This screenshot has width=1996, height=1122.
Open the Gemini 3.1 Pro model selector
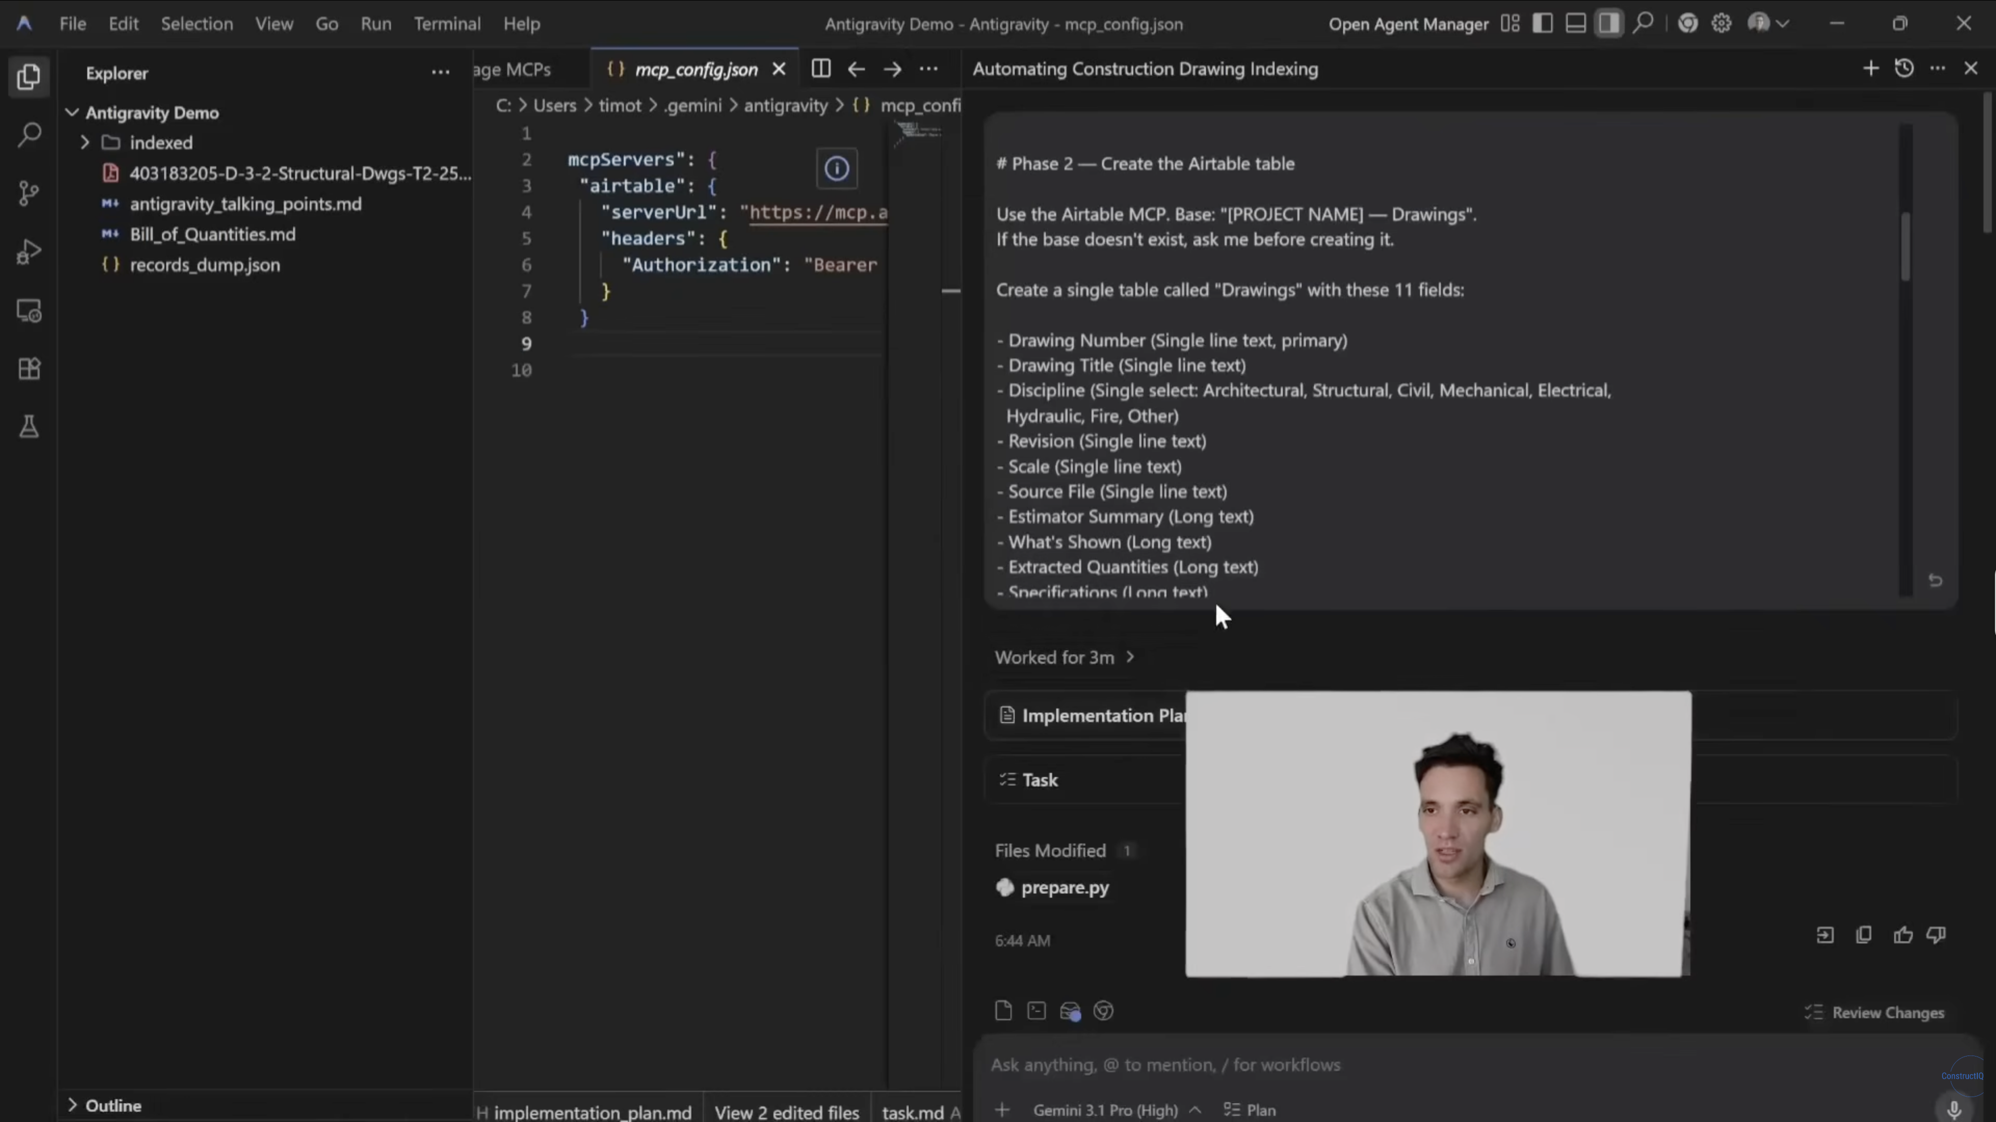coord(1117,1110)
